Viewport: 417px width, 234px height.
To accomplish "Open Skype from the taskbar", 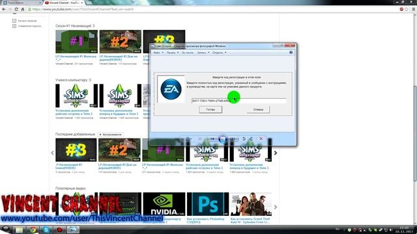I will (46, 229).
